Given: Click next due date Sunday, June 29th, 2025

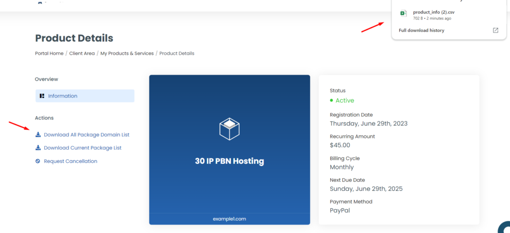Looking at the screenshot, I should (366, 189).
